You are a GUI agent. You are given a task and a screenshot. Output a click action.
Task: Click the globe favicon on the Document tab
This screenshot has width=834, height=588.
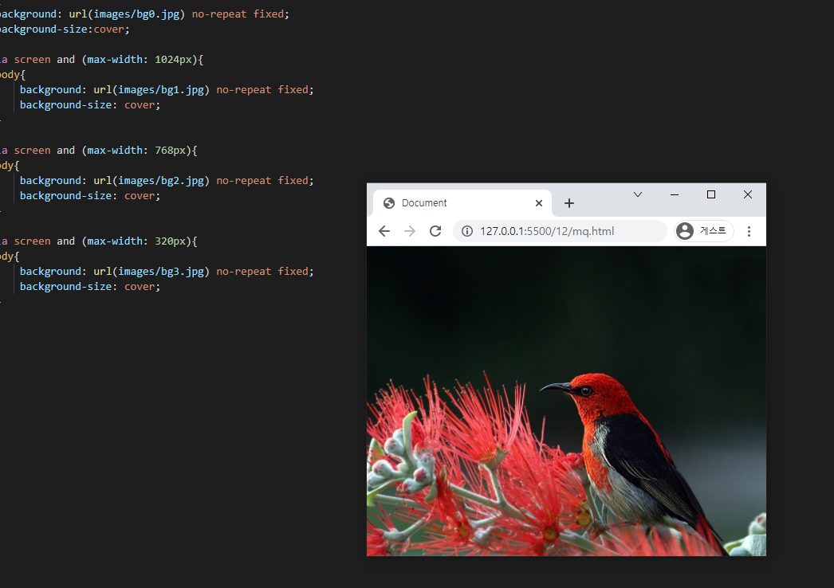tap(388, 202)
